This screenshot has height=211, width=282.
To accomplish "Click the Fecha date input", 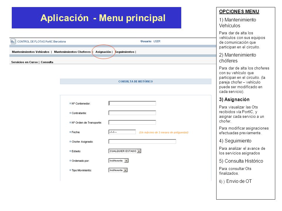I will tap(122, 132).
